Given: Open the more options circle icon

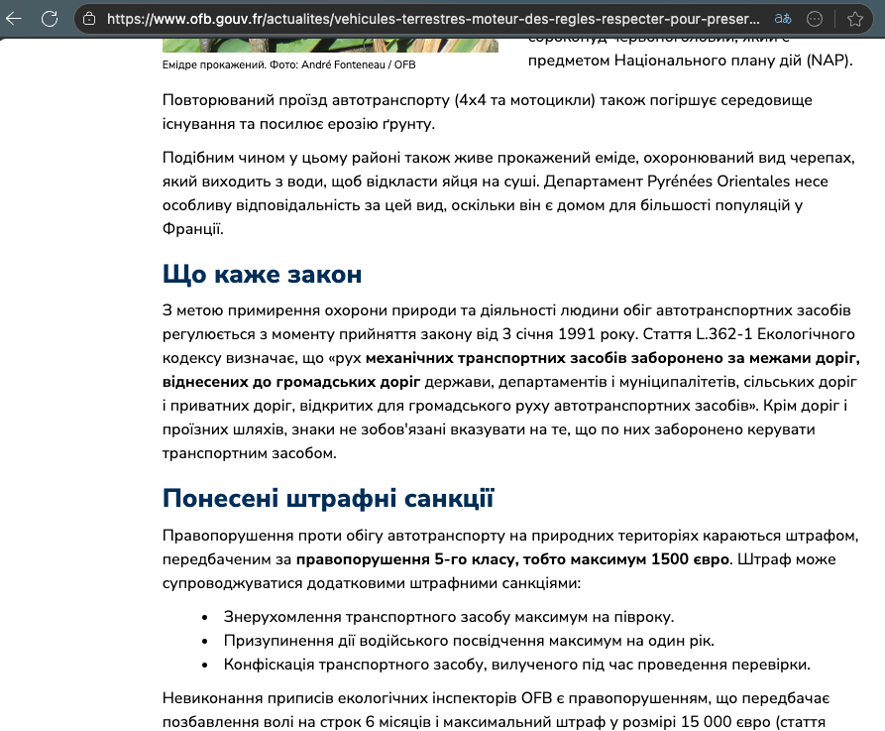Looking at the screenshot, I should click(815, 19).
